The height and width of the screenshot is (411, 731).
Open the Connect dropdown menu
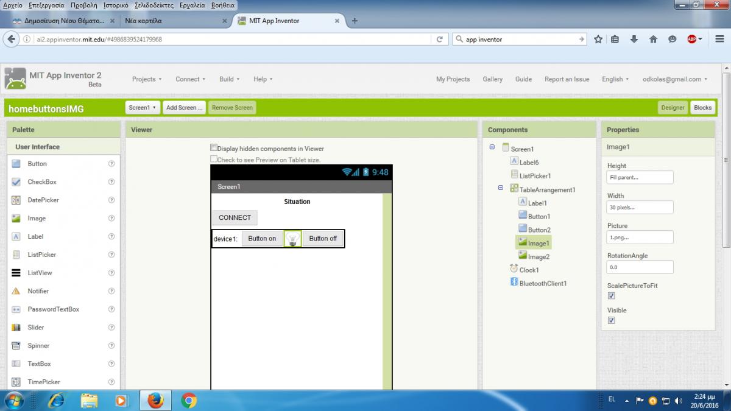[190, 79]
